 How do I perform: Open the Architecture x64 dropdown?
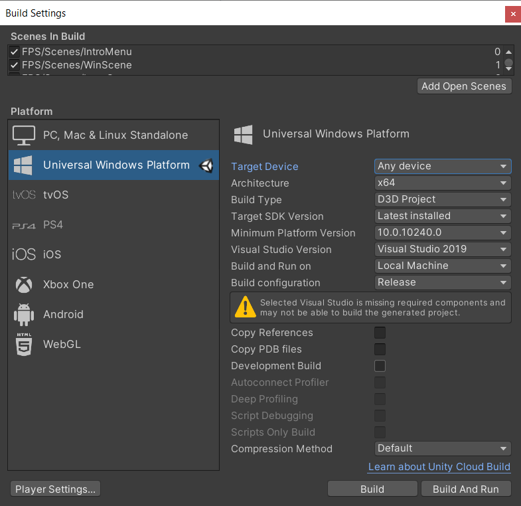coord(443,183)
